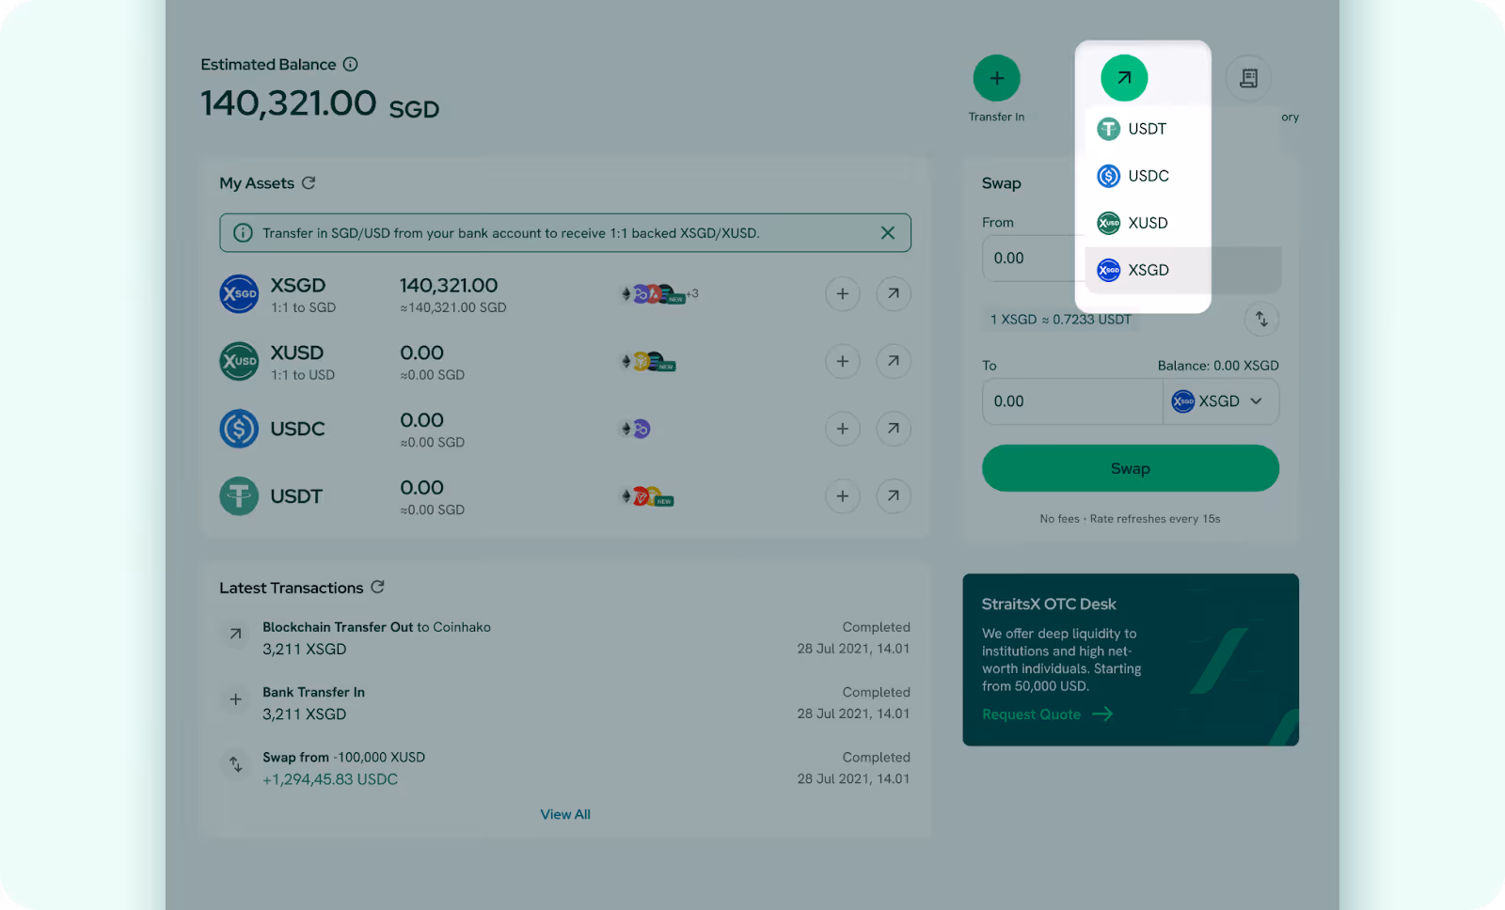Click XSGD supported blockchain network icons
Viewport: 1505px width, 910px height.
[653, 294]
